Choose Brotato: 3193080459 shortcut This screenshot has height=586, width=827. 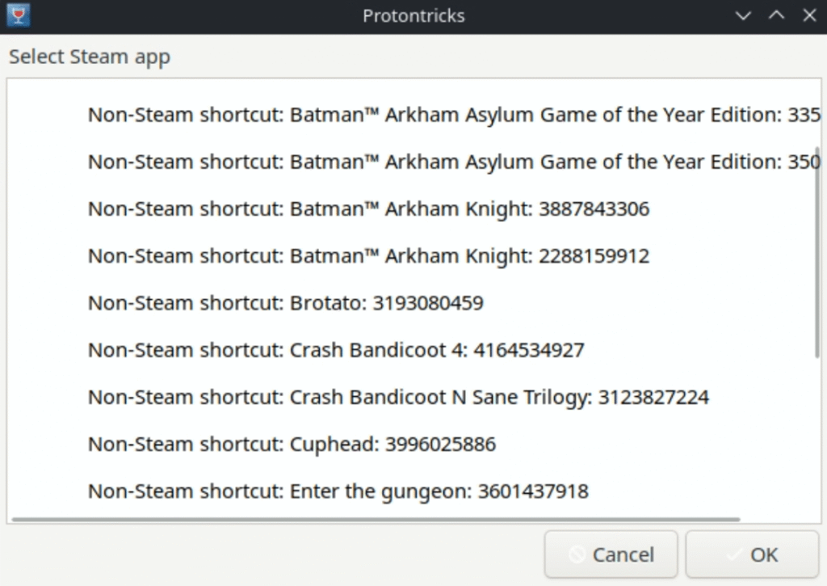tap(285, 303)
